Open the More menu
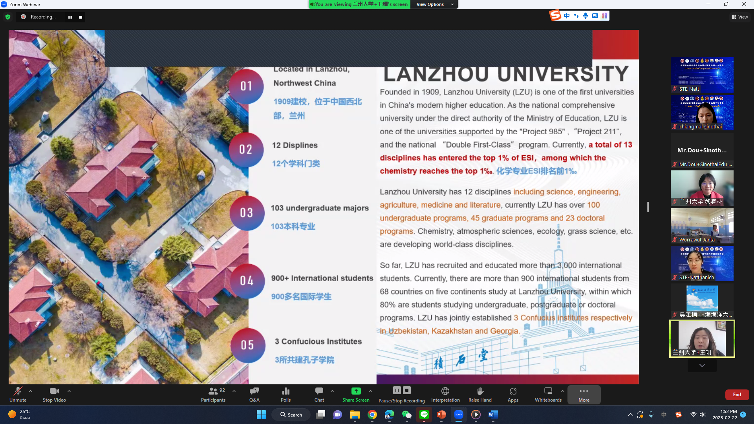This screenshot has width=754, height=424. (584, 394)
